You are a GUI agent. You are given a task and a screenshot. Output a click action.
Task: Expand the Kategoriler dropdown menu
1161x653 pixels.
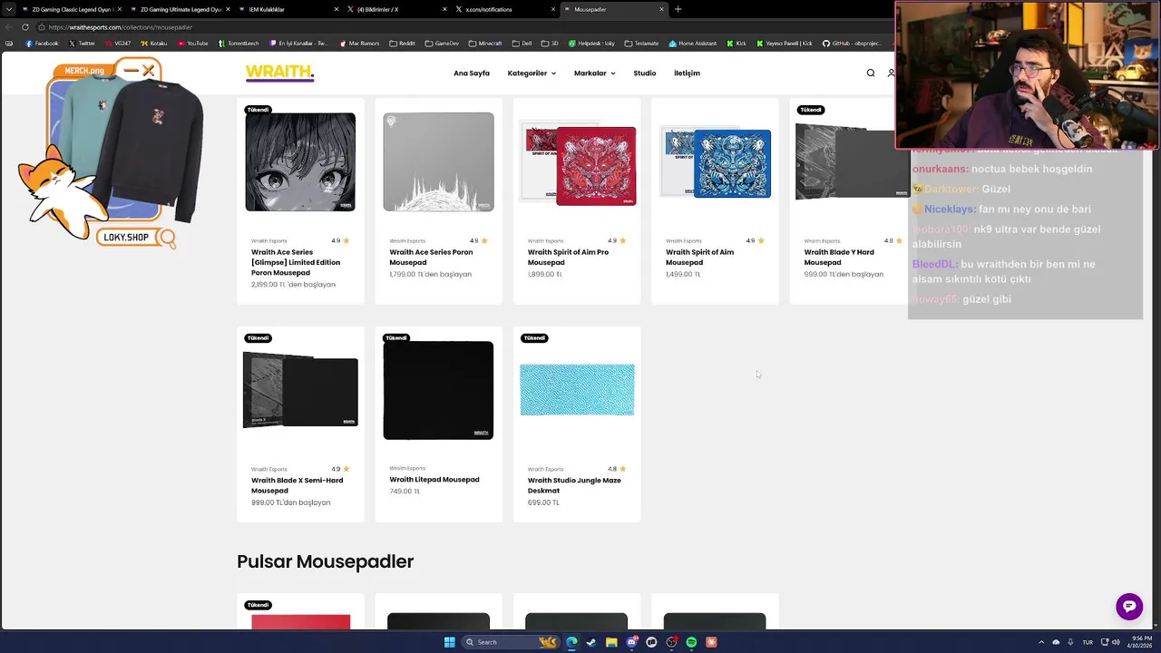coord(532,73)
